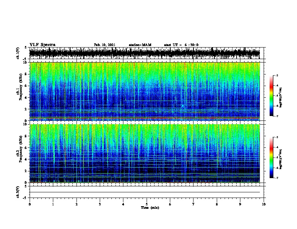Image resolution: width=297 pixels, height=229 pixels.
Task: Click the time axis tick label "6"
Action: [170, 204]
